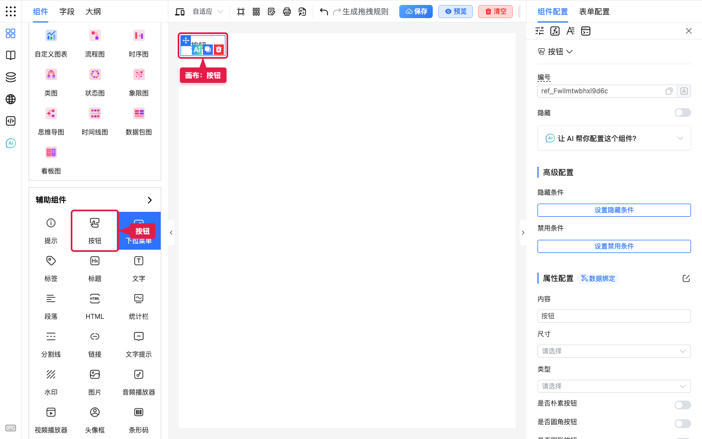
Task: Click the nine-dot app launcher icon
Action: pyautogui.click(x=10, y=12)
